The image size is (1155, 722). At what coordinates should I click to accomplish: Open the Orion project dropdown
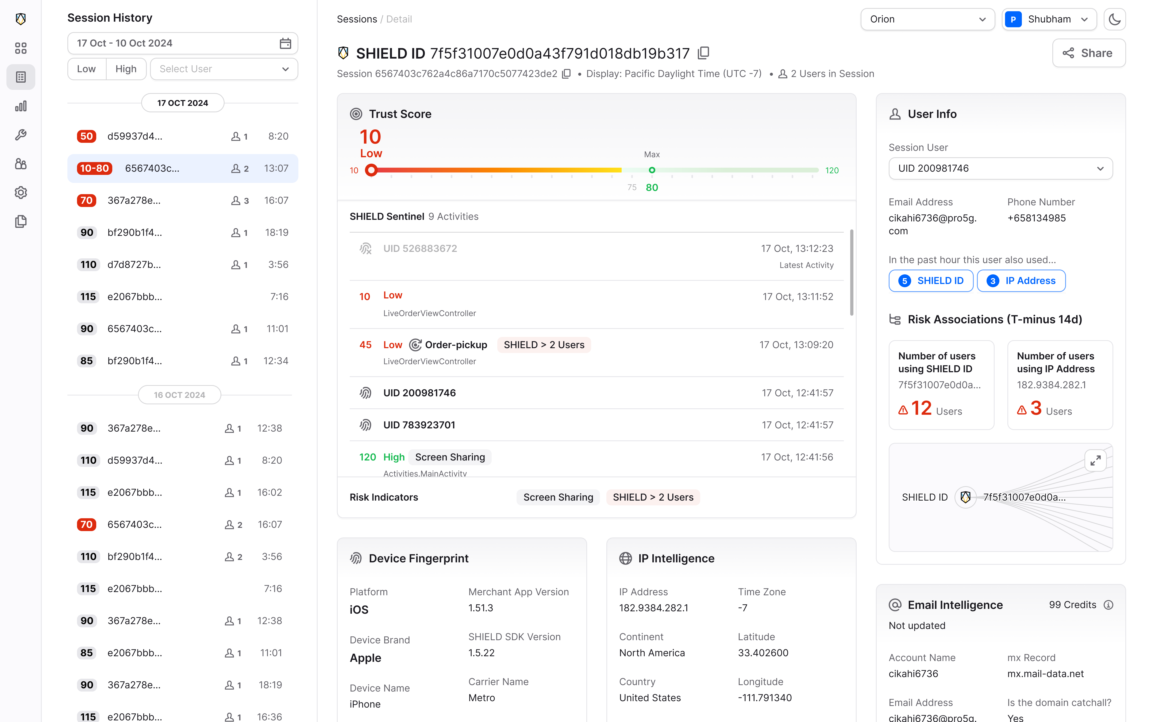(x=927, y=19)
